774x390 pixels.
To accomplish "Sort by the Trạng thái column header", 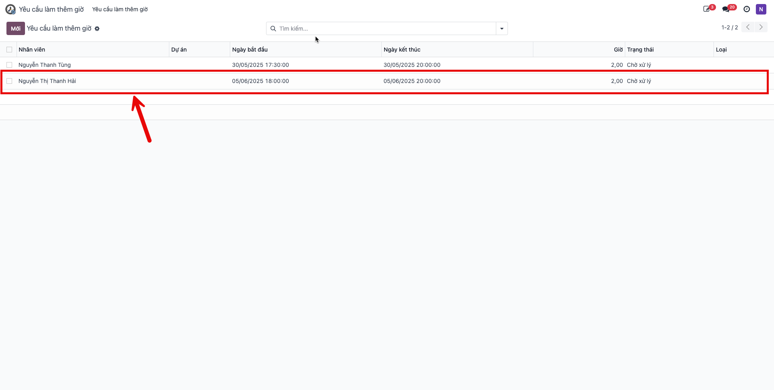I will click(641, 50).
